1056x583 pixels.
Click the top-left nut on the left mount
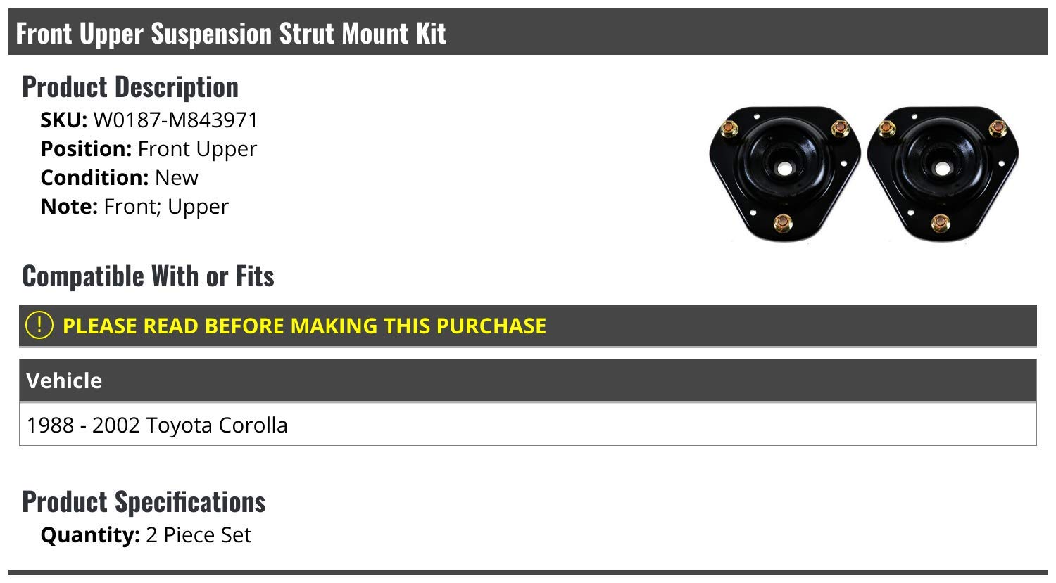coord(729,129)
